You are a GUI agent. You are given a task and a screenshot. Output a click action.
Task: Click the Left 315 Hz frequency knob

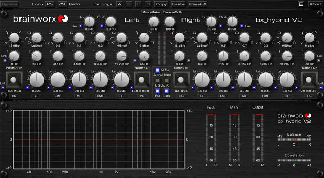(x=58, y=56)
